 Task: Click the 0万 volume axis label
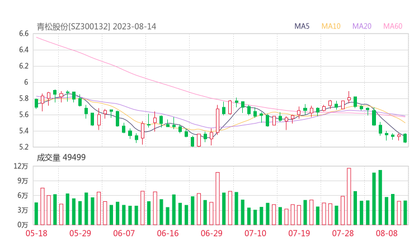(x=23, y=225)
